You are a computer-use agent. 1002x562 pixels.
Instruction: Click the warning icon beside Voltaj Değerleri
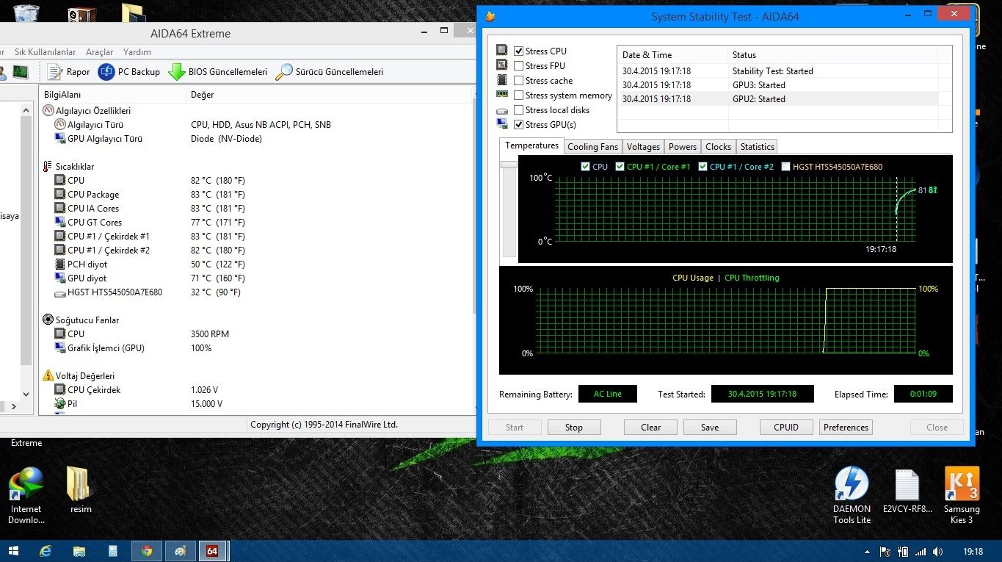(48, 376)
